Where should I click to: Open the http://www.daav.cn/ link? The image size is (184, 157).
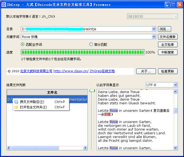[71, 71]
